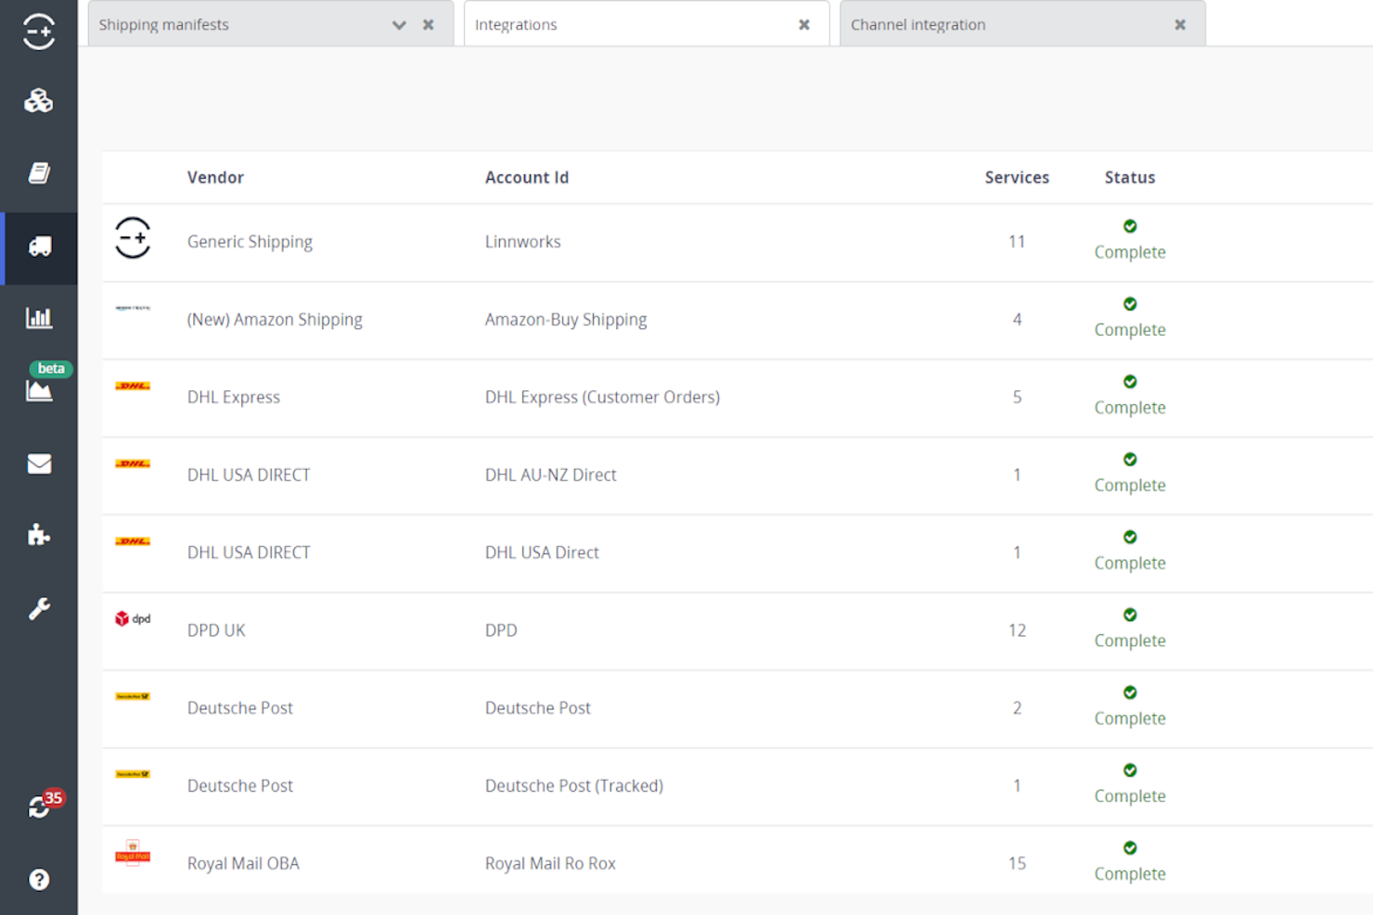This screenshot has width=1373, height=915.
Task: Open the (New) Amazon Shipping vendor entry
Action: pos(275,320)
